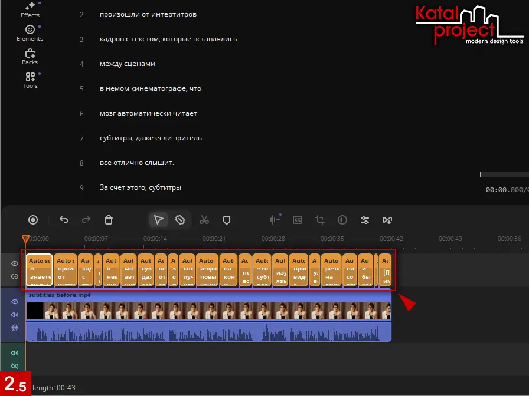Open the Tools panel in the sidebar
Viewport: 529px width, 396px height.
coord(30,80)
